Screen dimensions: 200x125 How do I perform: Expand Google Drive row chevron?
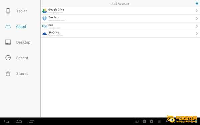[x=197, y=11]
